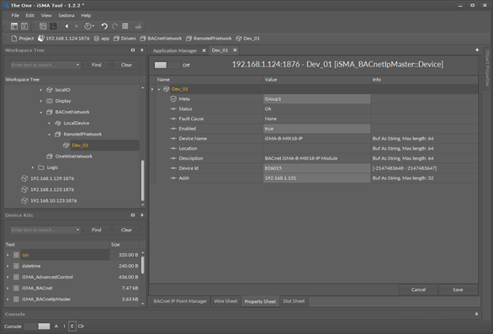Click the save icon in toolbar
Viewport: 493px width, 334px height.
[x=24, y=26]
